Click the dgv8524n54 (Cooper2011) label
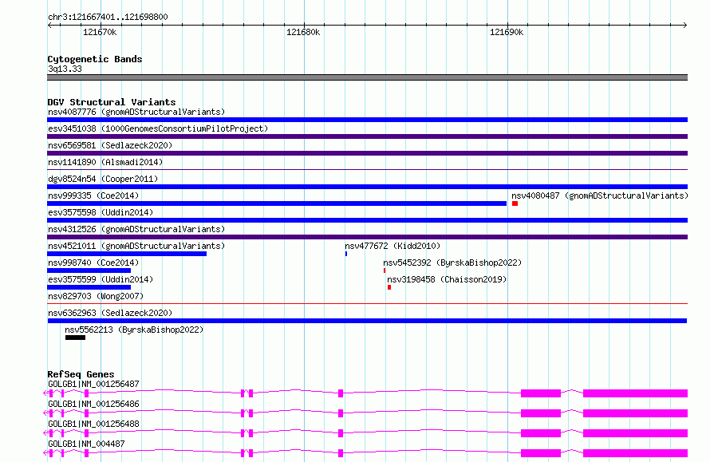Screen dimensions: 710x462 pos(103,179)
